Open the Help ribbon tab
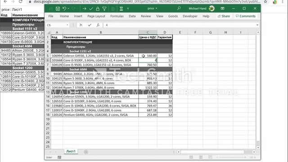The height and width of the screenshot is (162, 288). click(206, 16)
